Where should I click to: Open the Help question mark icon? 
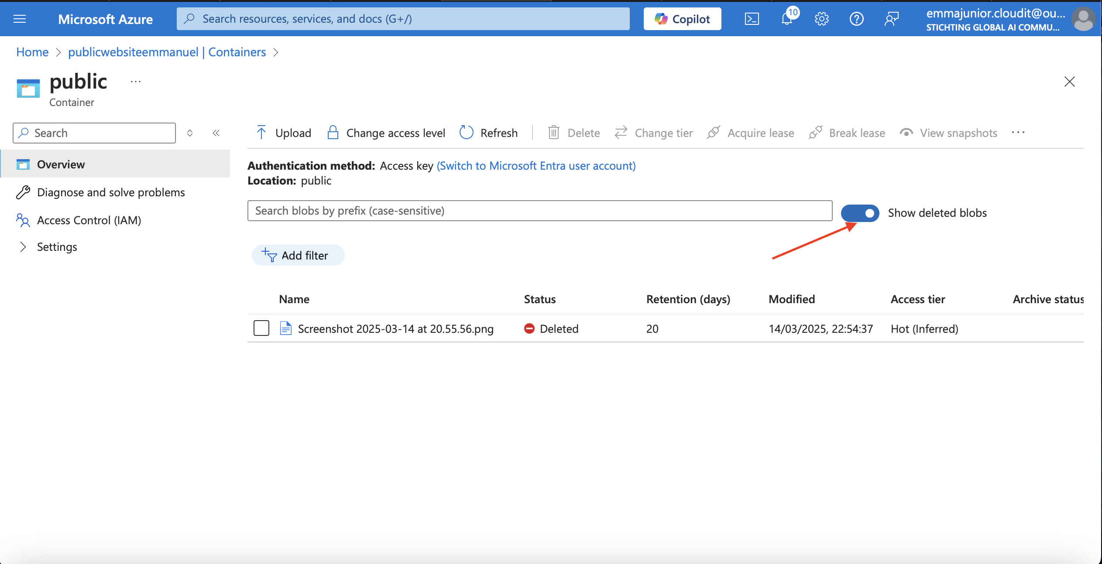click(x=856, y=19)
